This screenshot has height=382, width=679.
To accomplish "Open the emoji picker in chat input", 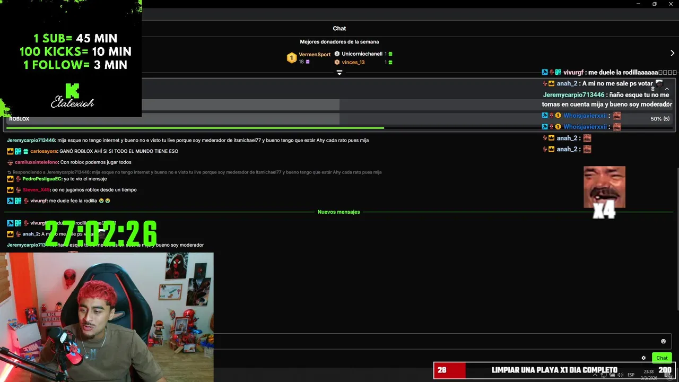I will [663, 341].
